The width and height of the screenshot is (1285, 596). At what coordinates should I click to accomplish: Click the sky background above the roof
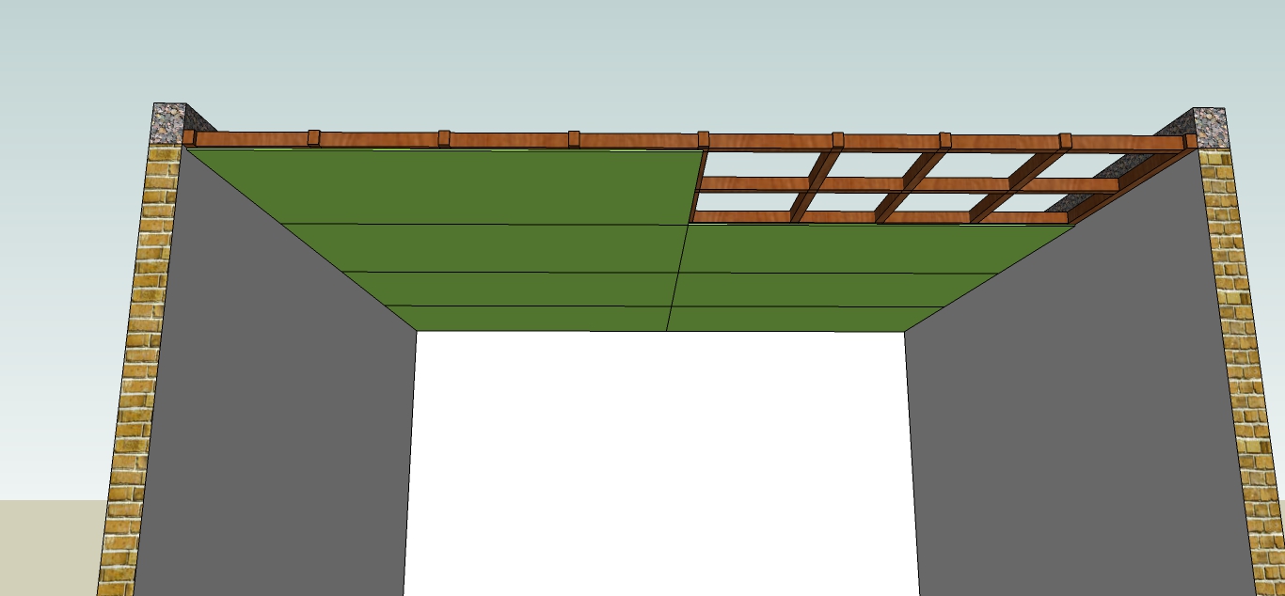640,56
